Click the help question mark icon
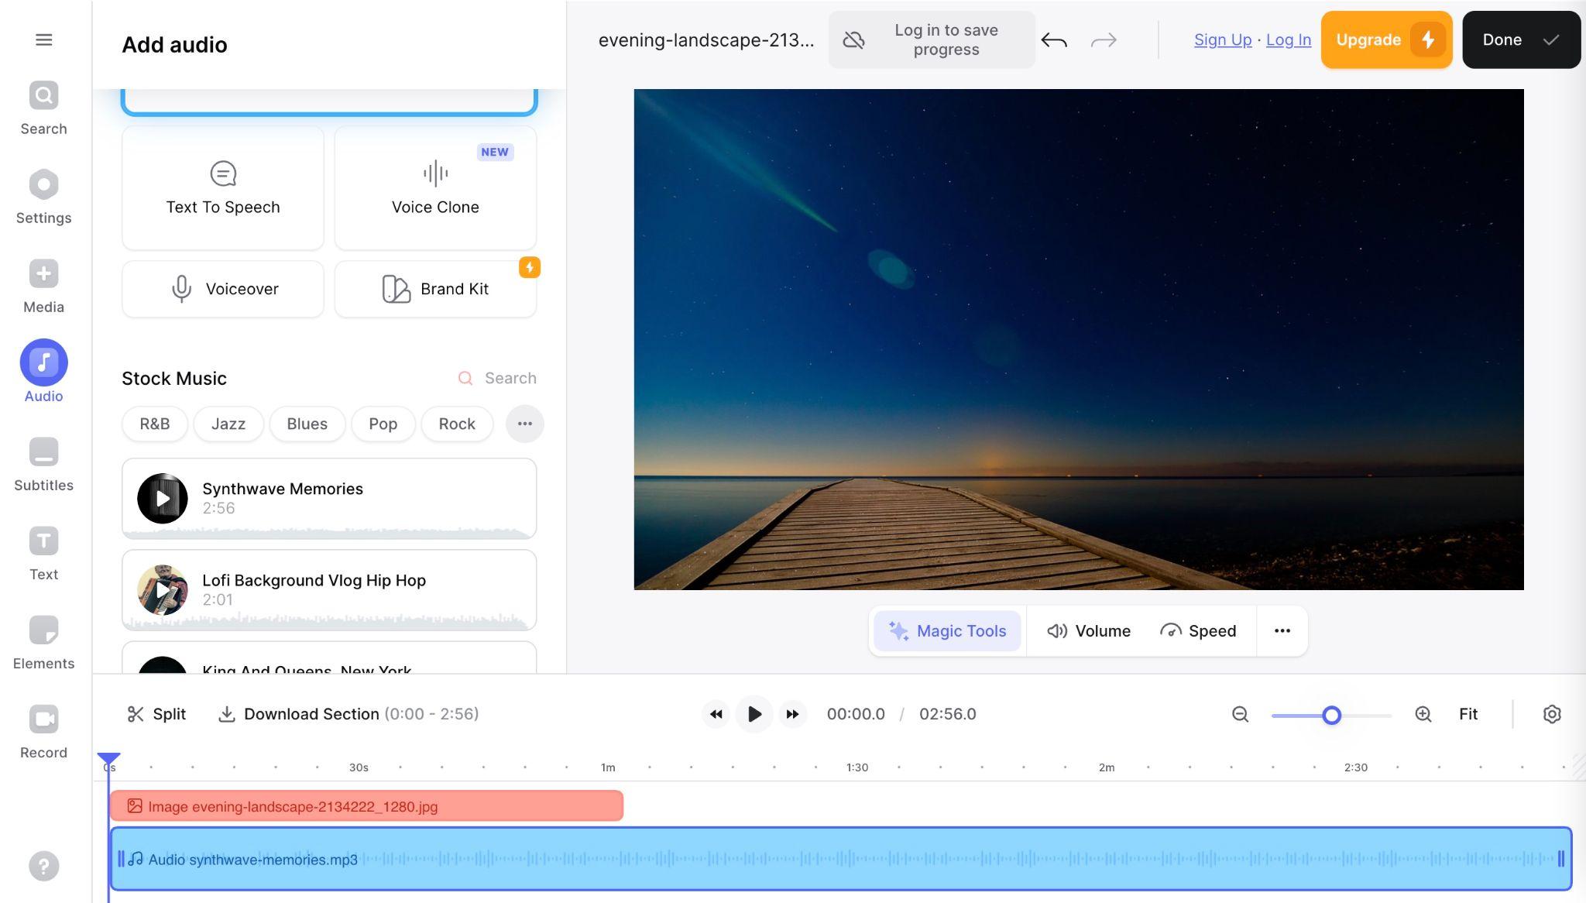The image size is (1586, 903). tap(44, 866)
